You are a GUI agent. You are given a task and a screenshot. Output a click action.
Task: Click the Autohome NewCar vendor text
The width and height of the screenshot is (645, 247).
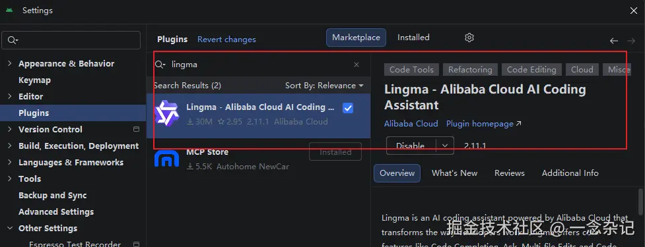pos(253,167)
